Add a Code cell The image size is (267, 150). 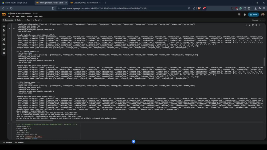click(x=18, y=20)
